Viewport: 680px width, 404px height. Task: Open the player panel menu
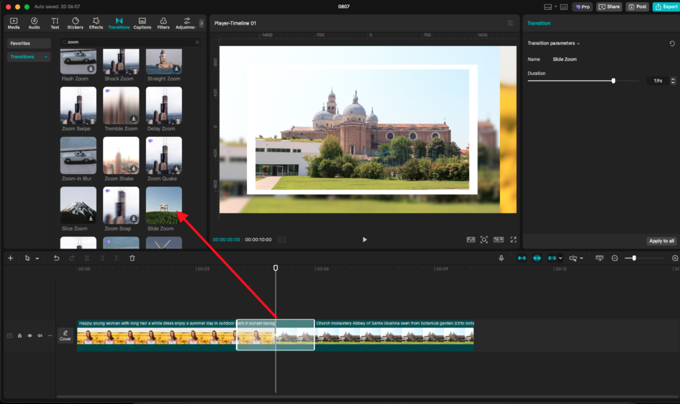click(x=510, y=23)
